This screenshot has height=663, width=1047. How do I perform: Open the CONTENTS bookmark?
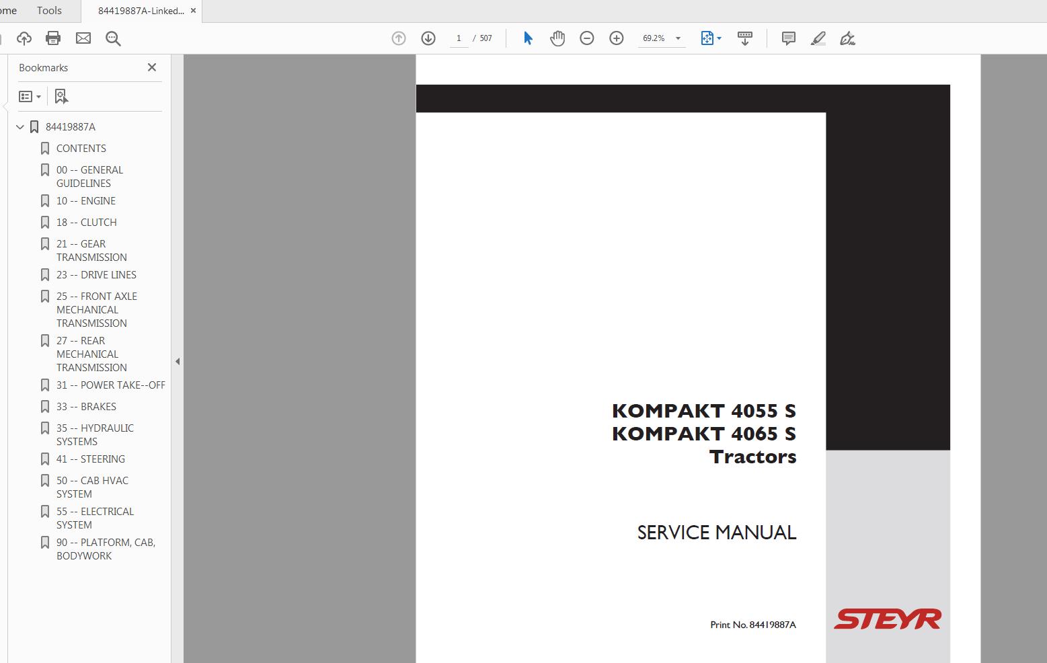tap(81, 149)
